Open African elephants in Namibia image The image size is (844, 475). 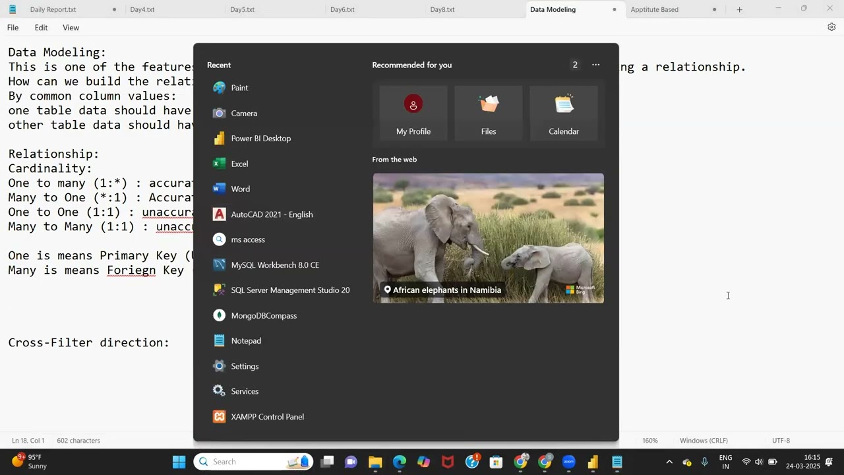[489, 238]
